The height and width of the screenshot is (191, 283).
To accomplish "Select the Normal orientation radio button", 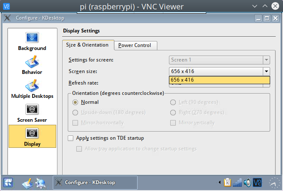I will (76, 102).
